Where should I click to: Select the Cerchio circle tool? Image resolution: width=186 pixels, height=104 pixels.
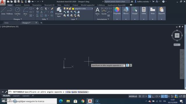pyautogui.click(x=17, y=11)
